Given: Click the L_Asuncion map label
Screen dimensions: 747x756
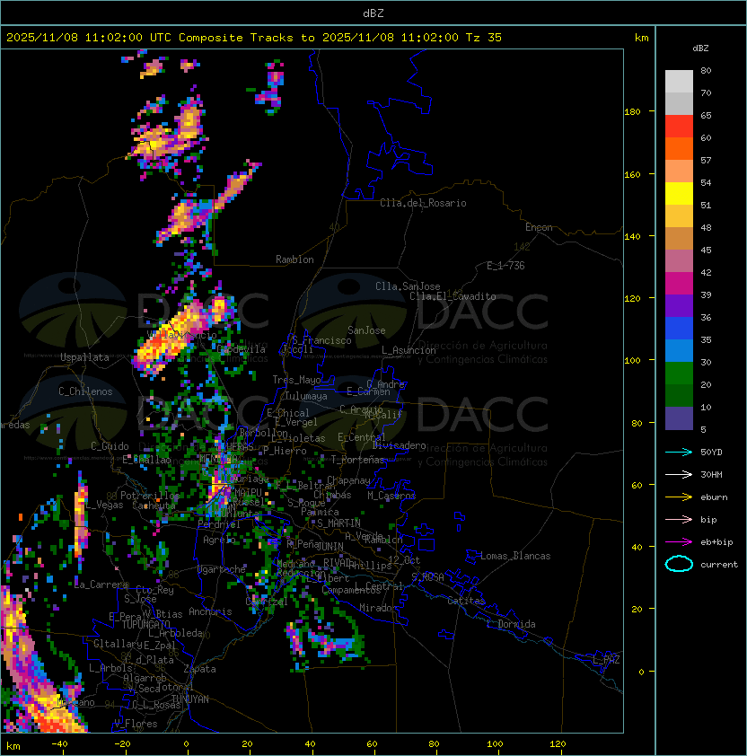Looking at the screenshot, I should point(409,350).
